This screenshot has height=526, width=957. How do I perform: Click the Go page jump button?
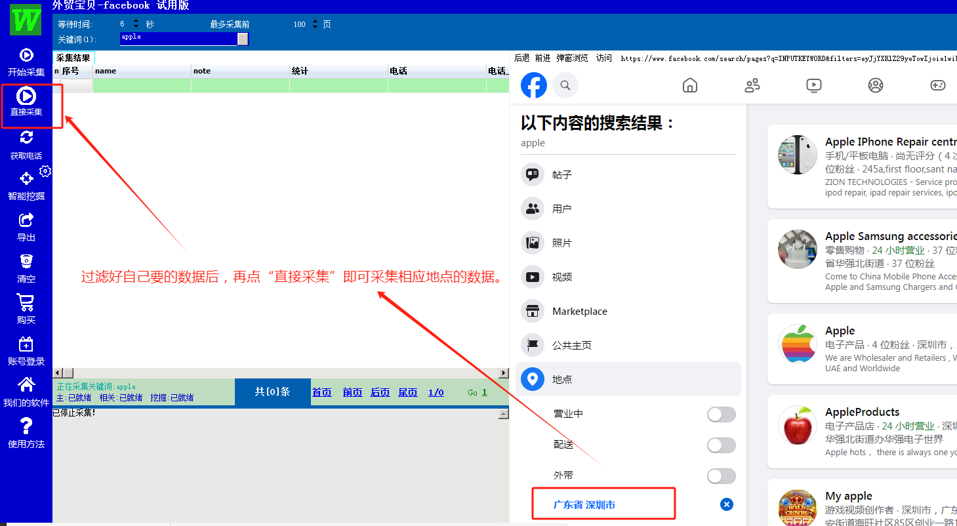[473, 392]
